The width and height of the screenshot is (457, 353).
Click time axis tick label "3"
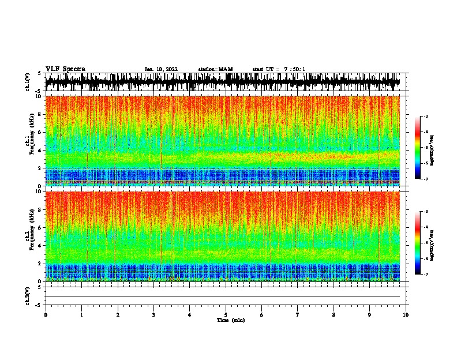pos(153,315)
